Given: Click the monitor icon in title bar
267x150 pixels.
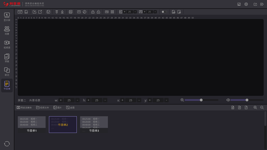Looking at the screenshot, I should pyautogui.click(x=239, y=4).
